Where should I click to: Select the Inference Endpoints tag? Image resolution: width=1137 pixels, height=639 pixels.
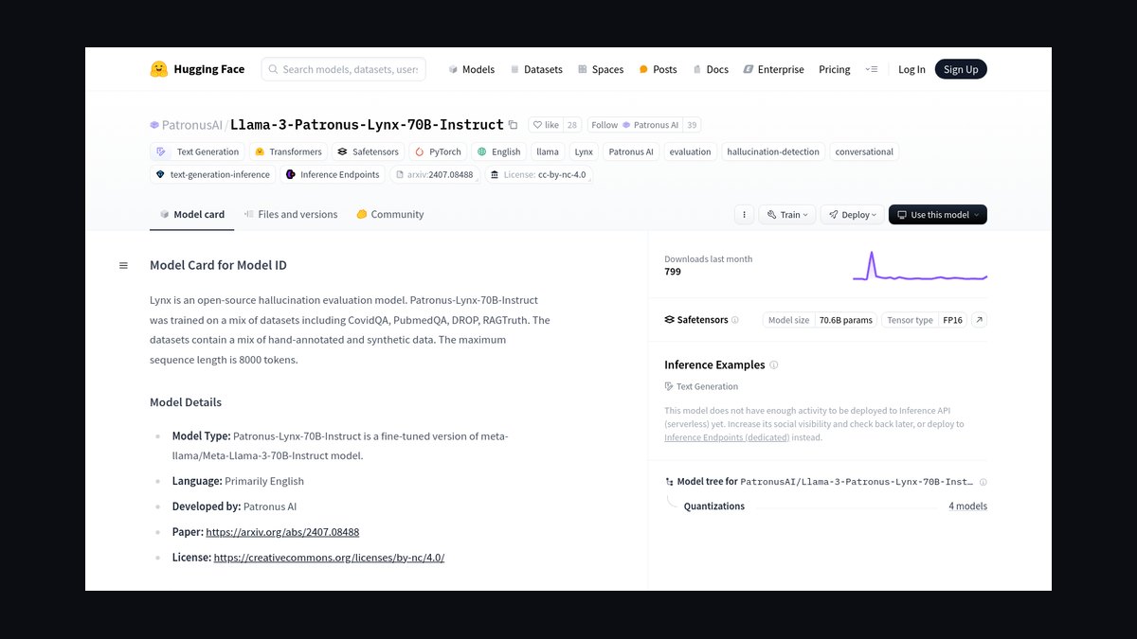(333, 174)
